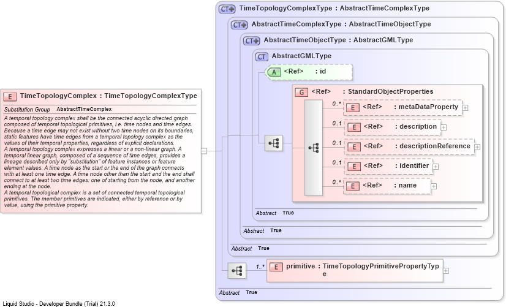This screenshot has width=506, height=307.
Task: Select the identifier element label
Action: click(x=396, y=165)
